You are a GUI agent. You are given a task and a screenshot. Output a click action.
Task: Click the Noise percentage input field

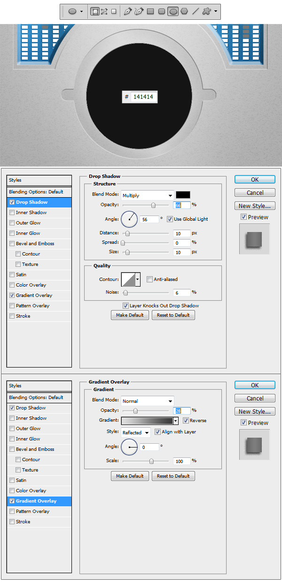click(x=181, y=293)
